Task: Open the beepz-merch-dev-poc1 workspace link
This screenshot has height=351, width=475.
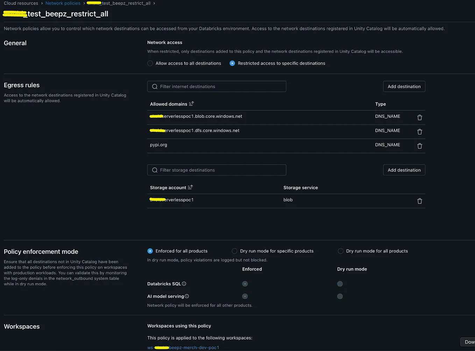Action: tap(183, 348)
